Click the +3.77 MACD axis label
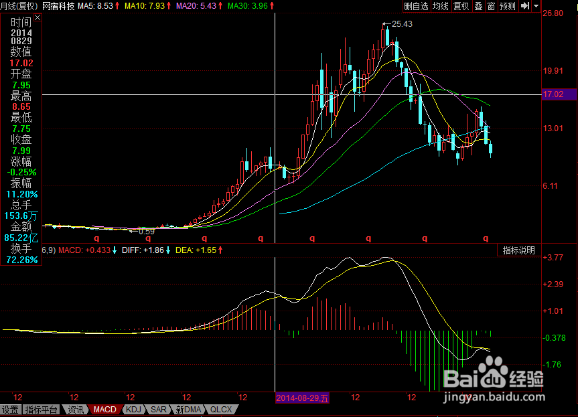The width and height of the screenshot is (578, 417). (553, 258)
